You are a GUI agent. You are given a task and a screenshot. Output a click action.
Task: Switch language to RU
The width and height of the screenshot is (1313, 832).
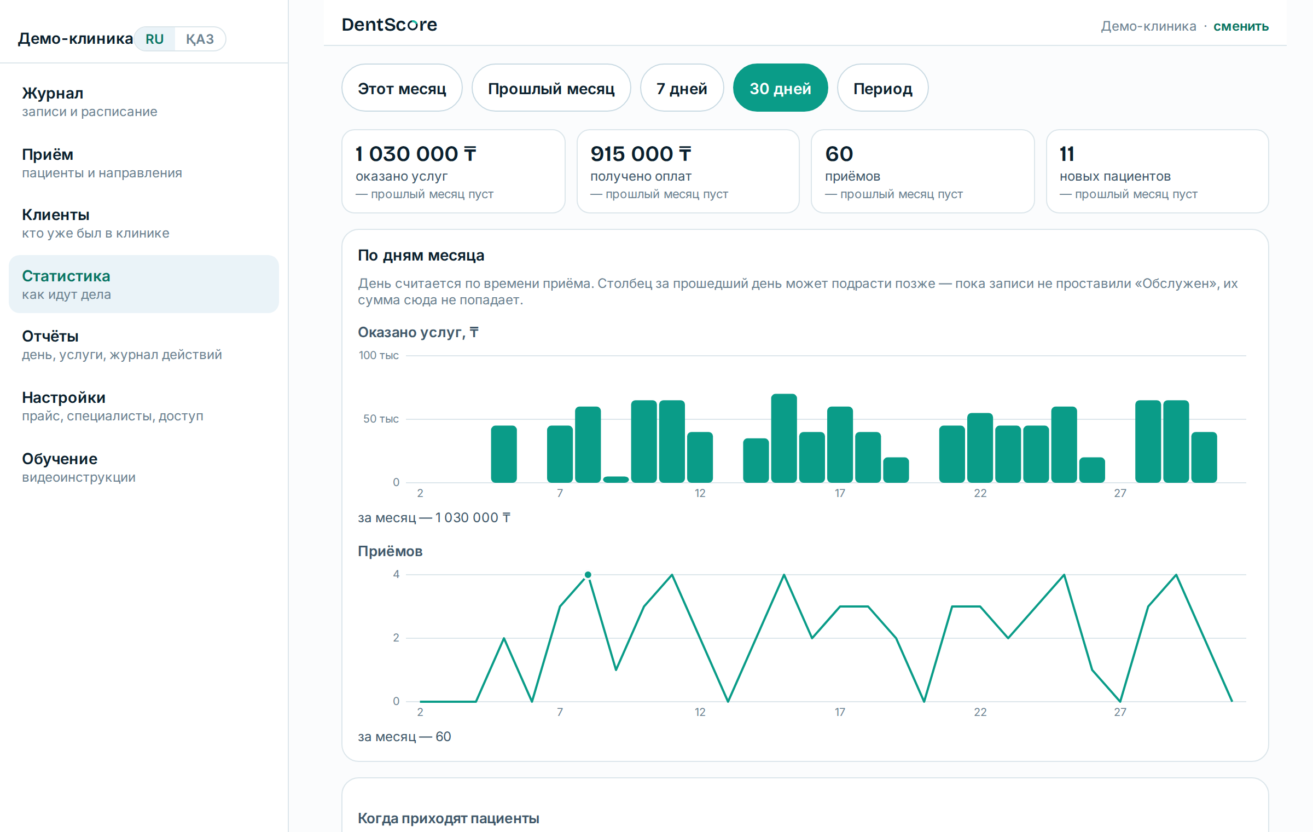pyautogui.click(x=155, y=39)
